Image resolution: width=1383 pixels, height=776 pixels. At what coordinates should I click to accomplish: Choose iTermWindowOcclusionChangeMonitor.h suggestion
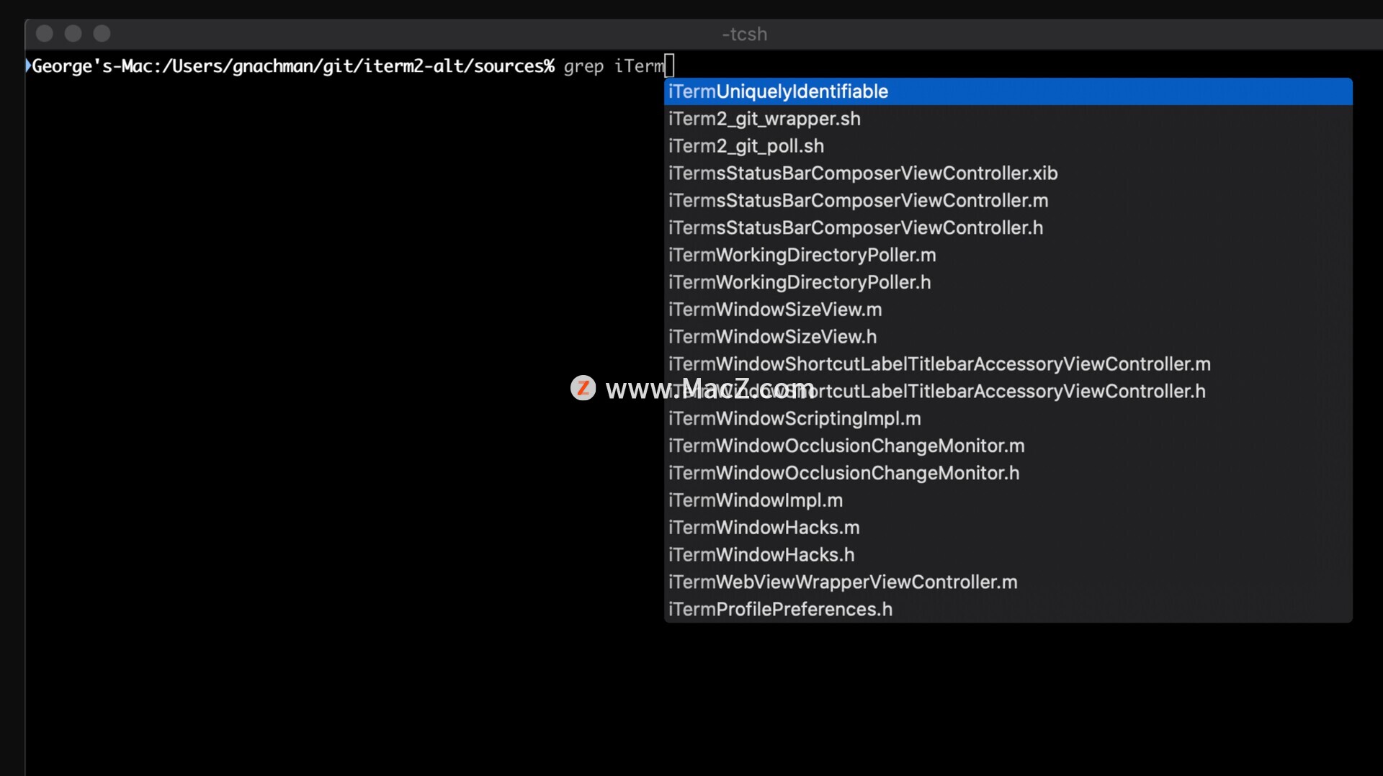pyautogui.click(x=1008, y=474)
